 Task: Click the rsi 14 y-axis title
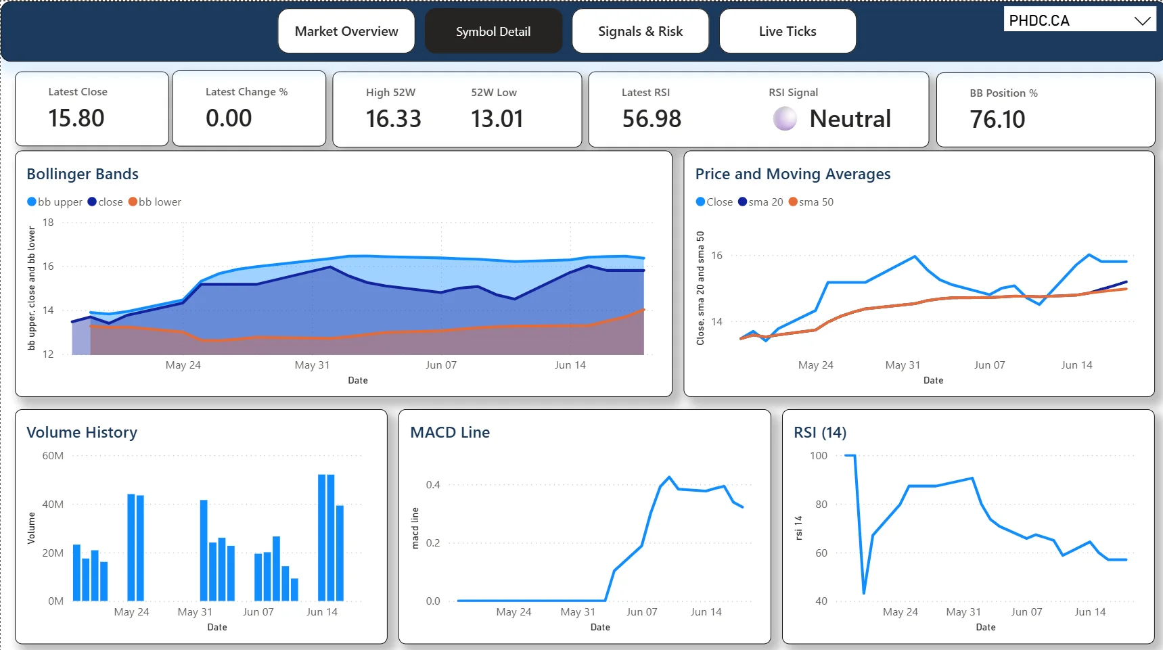798,528
